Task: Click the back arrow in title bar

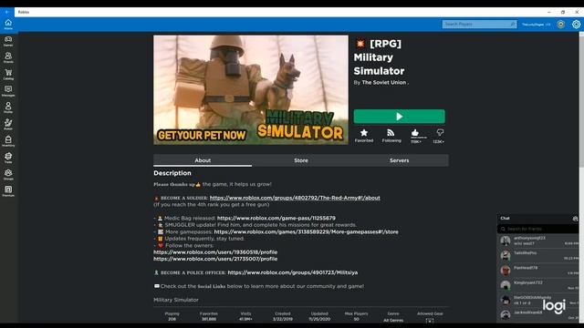Action: [x=7, y=12]
